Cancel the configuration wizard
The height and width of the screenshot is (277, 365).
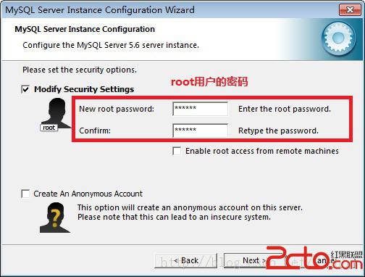click(x=324, y=260)
